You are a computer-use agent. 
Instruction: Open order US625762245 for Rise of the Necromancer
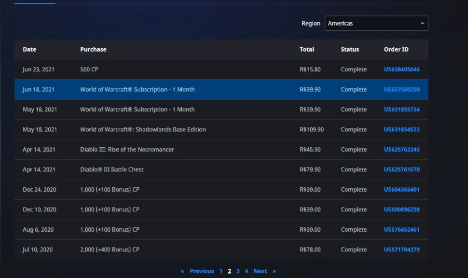coord(402,149)
